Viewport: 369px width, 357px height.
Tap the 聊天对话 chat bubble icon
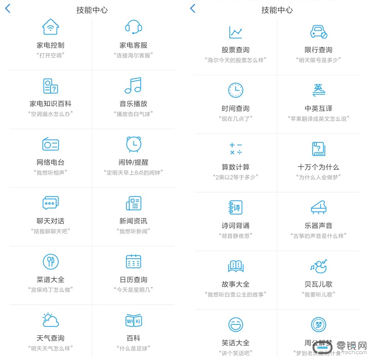(x=50, y=203)
